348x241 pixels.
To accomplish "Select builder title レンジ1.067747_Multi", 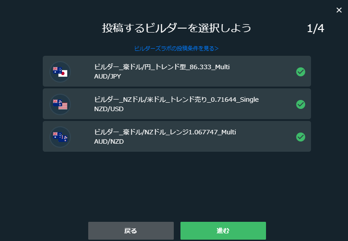I will tap(165, 132).
